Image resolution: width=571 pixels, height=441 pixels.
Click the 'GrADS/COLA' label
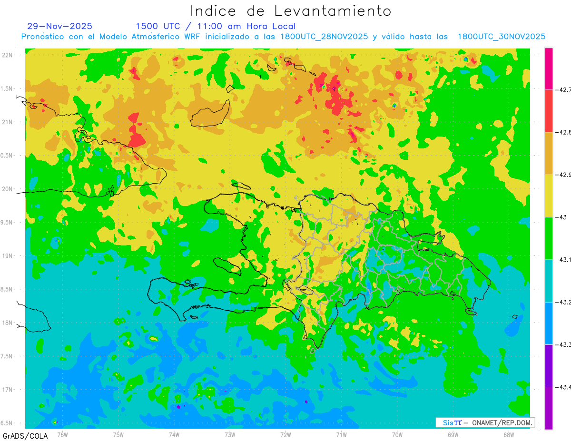pos(25,436)
